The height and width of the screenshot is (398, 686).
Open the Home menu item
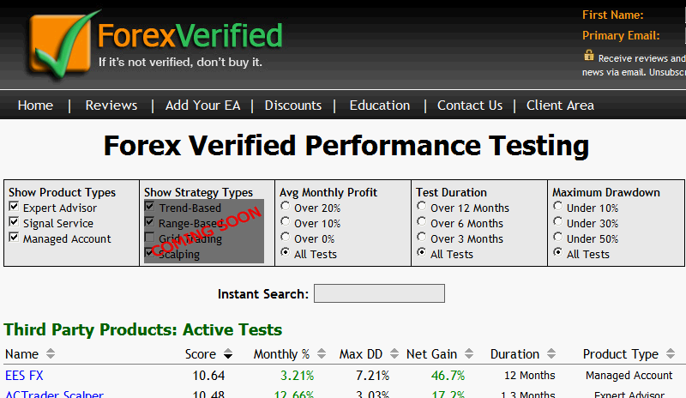[35, 106]
